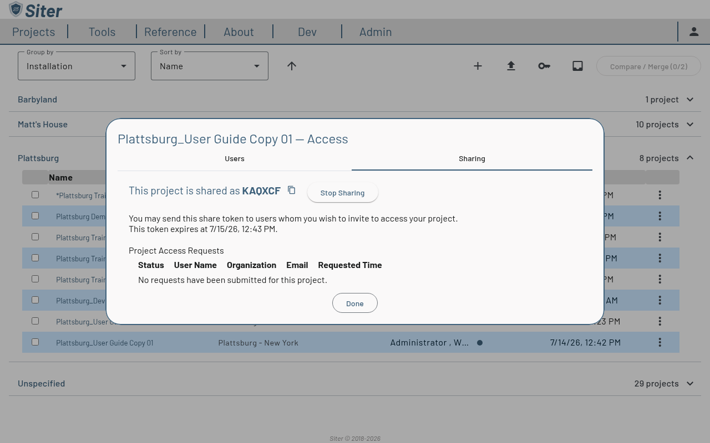Click the Siter © 2018-2026 footer
This screenshot has width=710, height=443.
355,439
